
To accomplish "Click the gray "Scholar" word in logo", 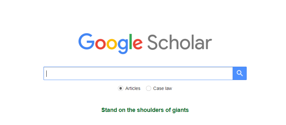I will (x=180, y=42).
